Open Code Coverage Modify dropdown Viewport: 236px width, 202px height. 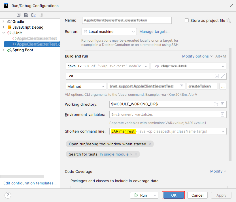coord(218,171)
